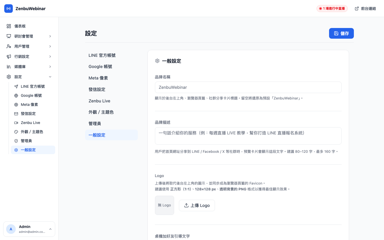Select 發信設定 in settings tab list
This screenshot has height=240, width=384.
click(x=111, y=89)
